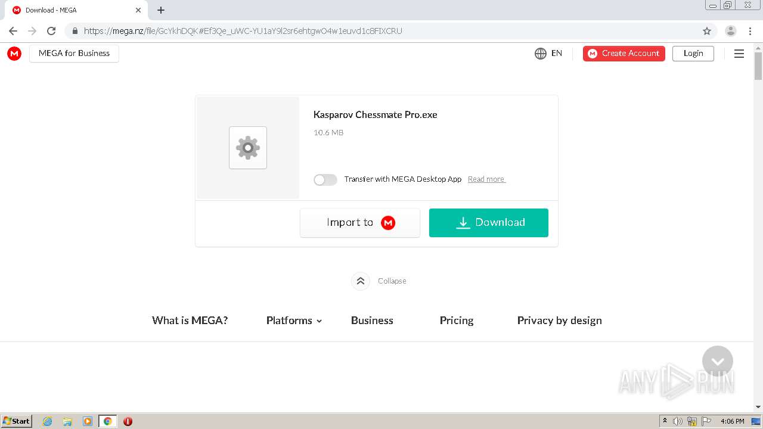Click the browser forward arrow
This screenshot has width=763, height=429.
[x=32, y=31]
